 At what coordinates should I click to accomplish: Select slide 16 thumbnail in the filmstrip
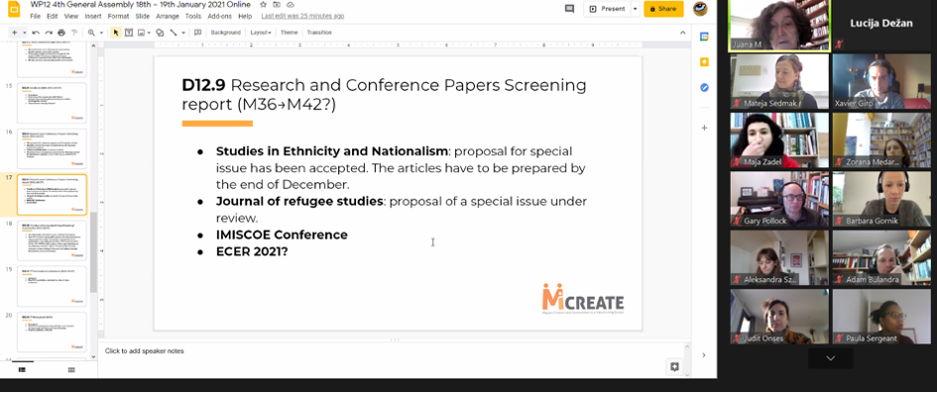coord(52,149)
